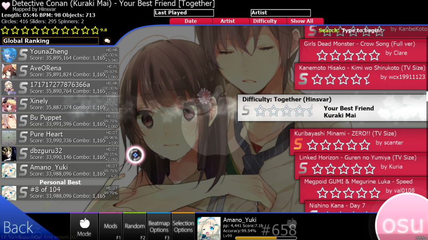Open Personal Best #8 of 104 score
Screen dimensions: 428x240
click(x=60, y=193)
